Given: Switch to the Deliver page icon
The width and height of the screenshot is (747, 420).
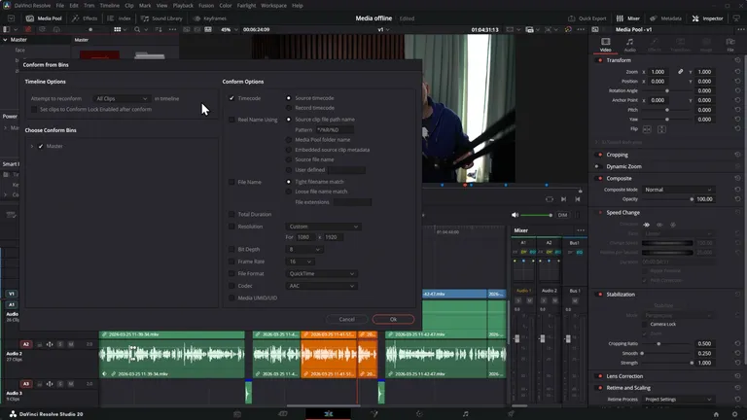Looking at the screenshot, I should (511, 414).
